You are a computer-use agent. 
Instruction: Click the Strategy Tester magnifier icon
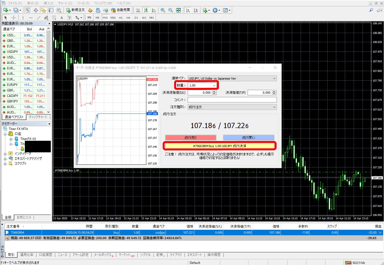[59, 10]
